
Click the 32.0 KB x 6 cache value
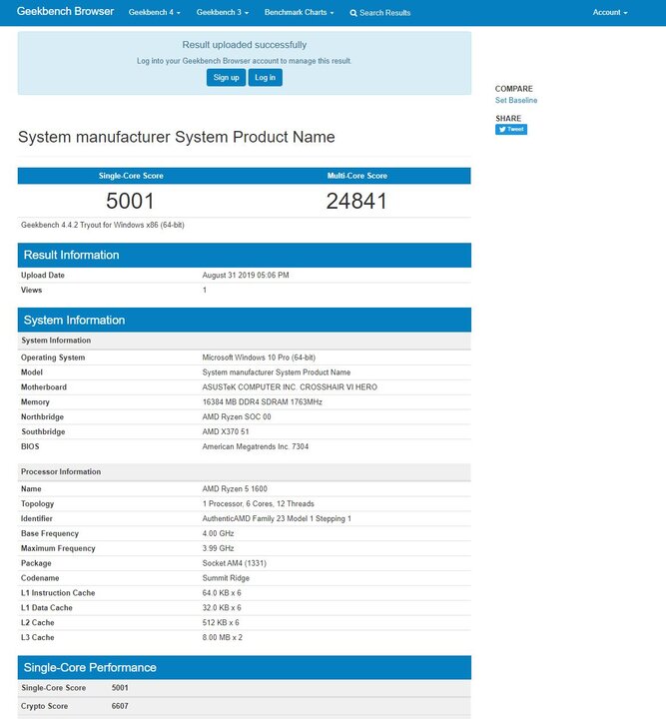click(222, 607)
